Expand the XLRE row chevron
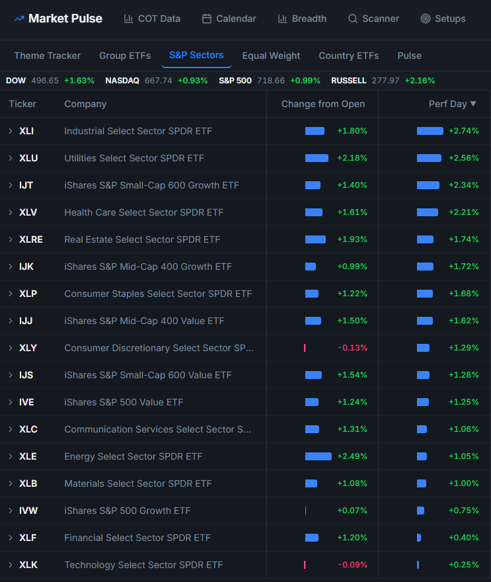This screenshot has height=582, width=491. coord(11,239)
